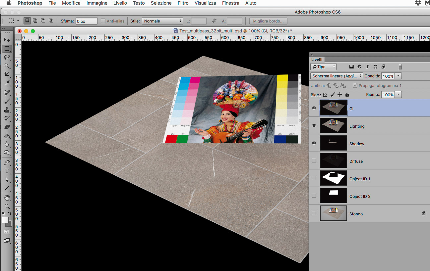Select the Pen tool

[7, 162]
